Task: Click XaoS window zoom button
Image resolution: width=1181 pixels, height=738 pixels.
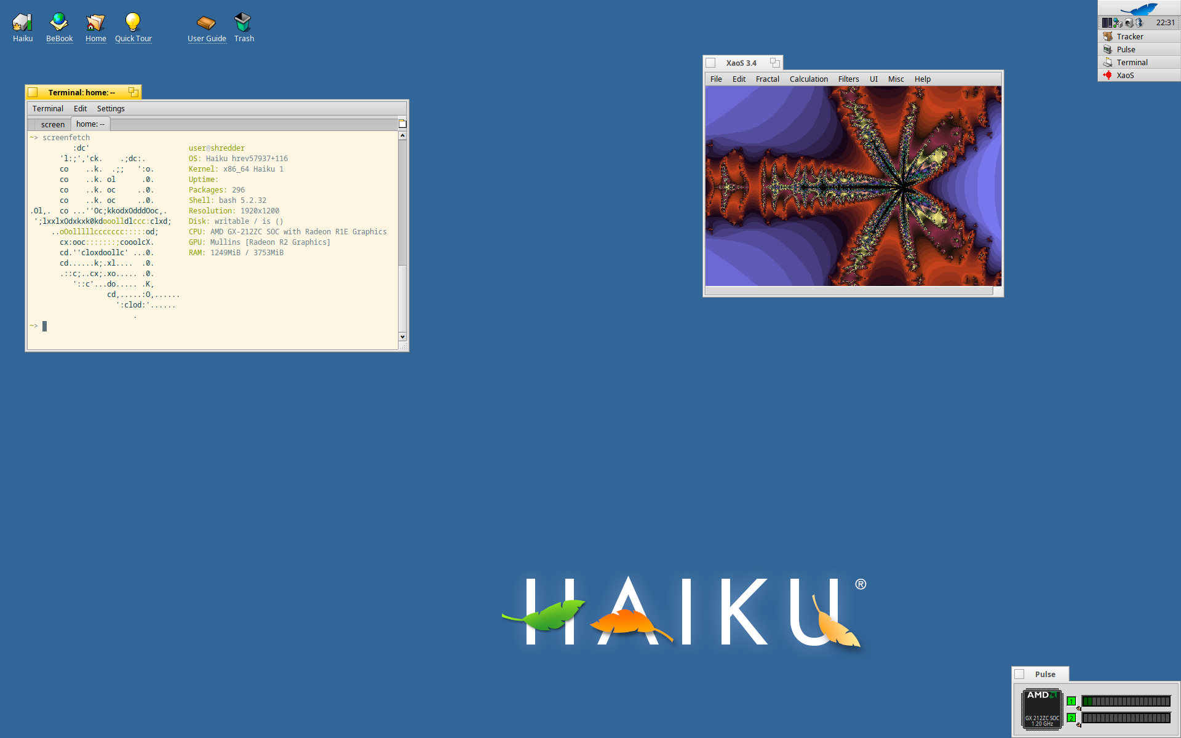Action: click(774, 63)
